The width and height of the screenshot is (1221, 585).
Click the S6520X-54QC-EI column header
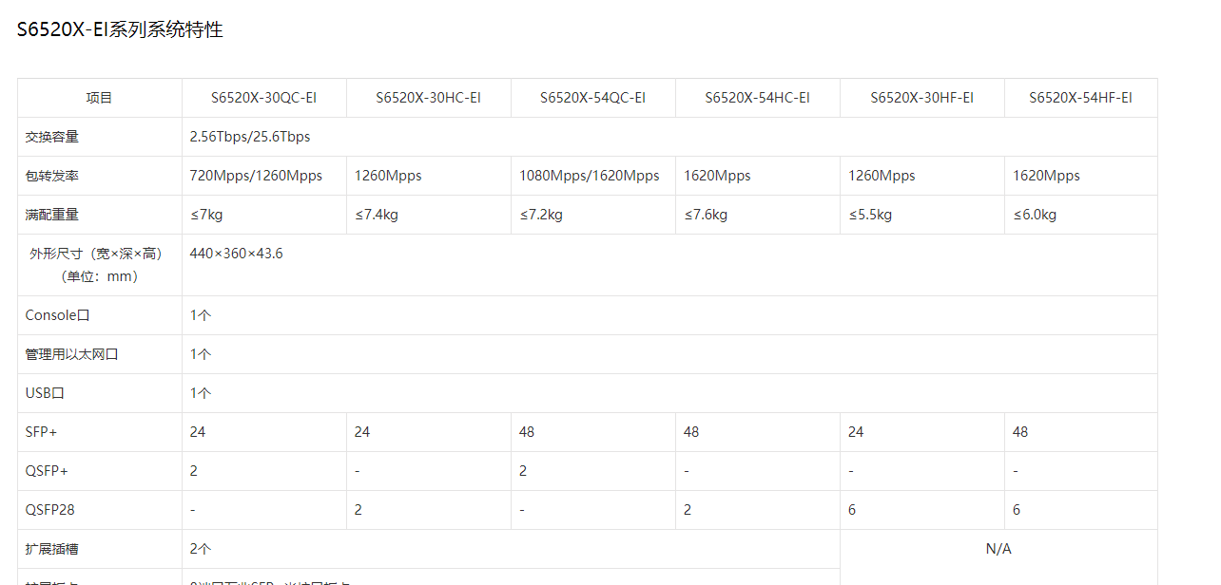[x=592, y=98]
